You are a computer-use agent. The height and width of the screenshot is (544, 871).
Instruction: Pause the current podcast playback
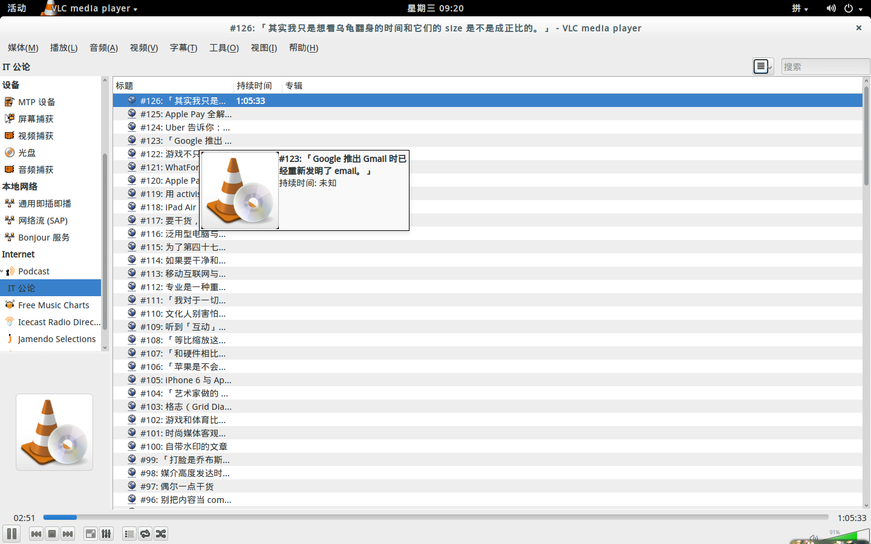click(11, 534)
